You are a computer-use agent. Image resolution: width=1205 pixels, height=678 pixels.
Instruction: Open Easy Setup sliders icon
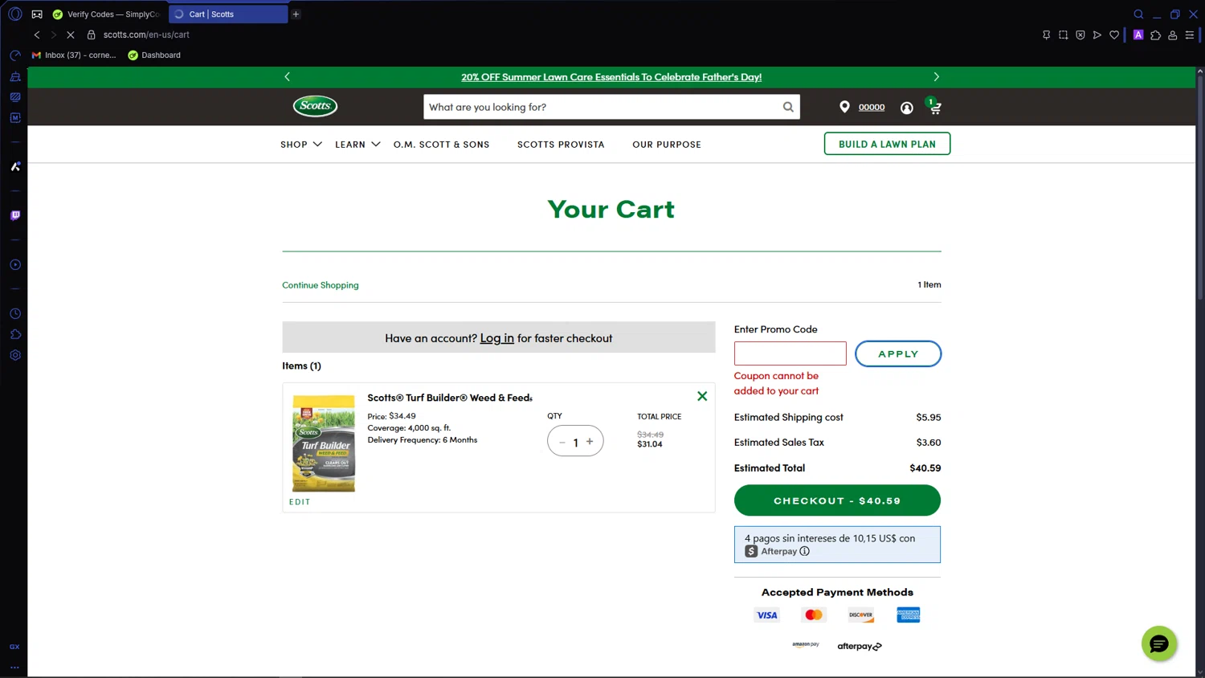point(1190,35)
